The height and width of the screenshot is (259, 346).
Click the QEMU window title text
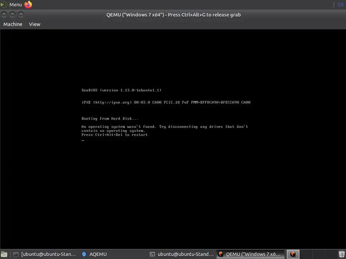tap(173, 15)
